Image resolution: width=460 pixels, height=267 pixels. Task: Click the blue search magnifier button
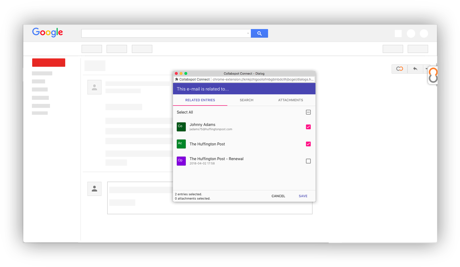[259, 33]
